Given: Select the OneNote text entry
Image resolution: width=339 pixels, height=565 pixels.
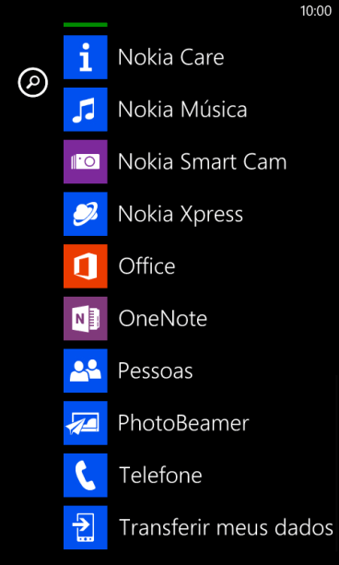Looking at the screenshot, I should [163, 319].
